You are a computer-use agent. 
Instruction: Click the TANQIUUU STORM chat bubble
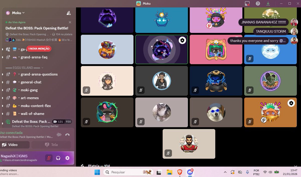click(x=271, y=31)
